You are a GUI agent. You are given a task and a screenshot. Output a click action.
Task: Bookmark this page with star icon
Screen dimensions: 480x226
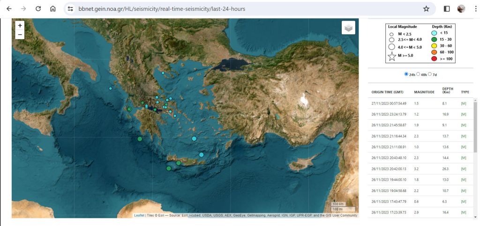click(426, 9)
